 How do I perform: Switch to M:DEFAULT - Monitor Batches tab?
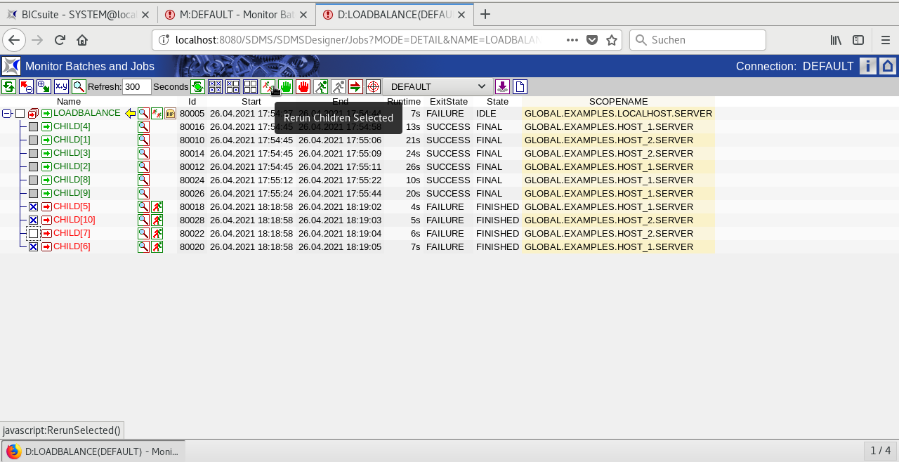(x=236, y=14)
